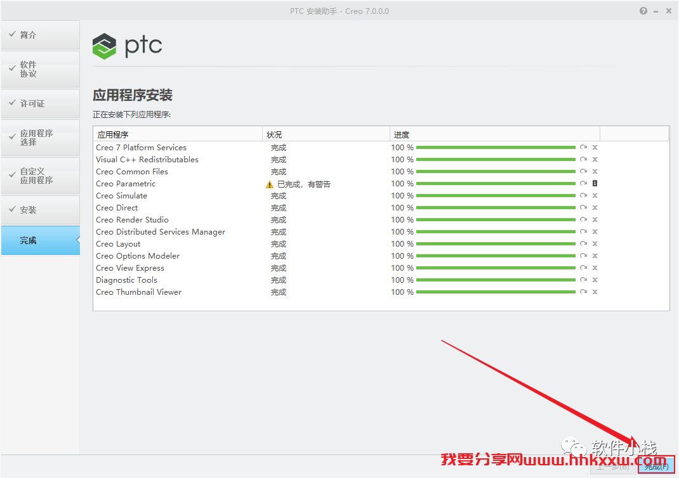Retry icon in Creo Common Files row

(x=583, y=171)
